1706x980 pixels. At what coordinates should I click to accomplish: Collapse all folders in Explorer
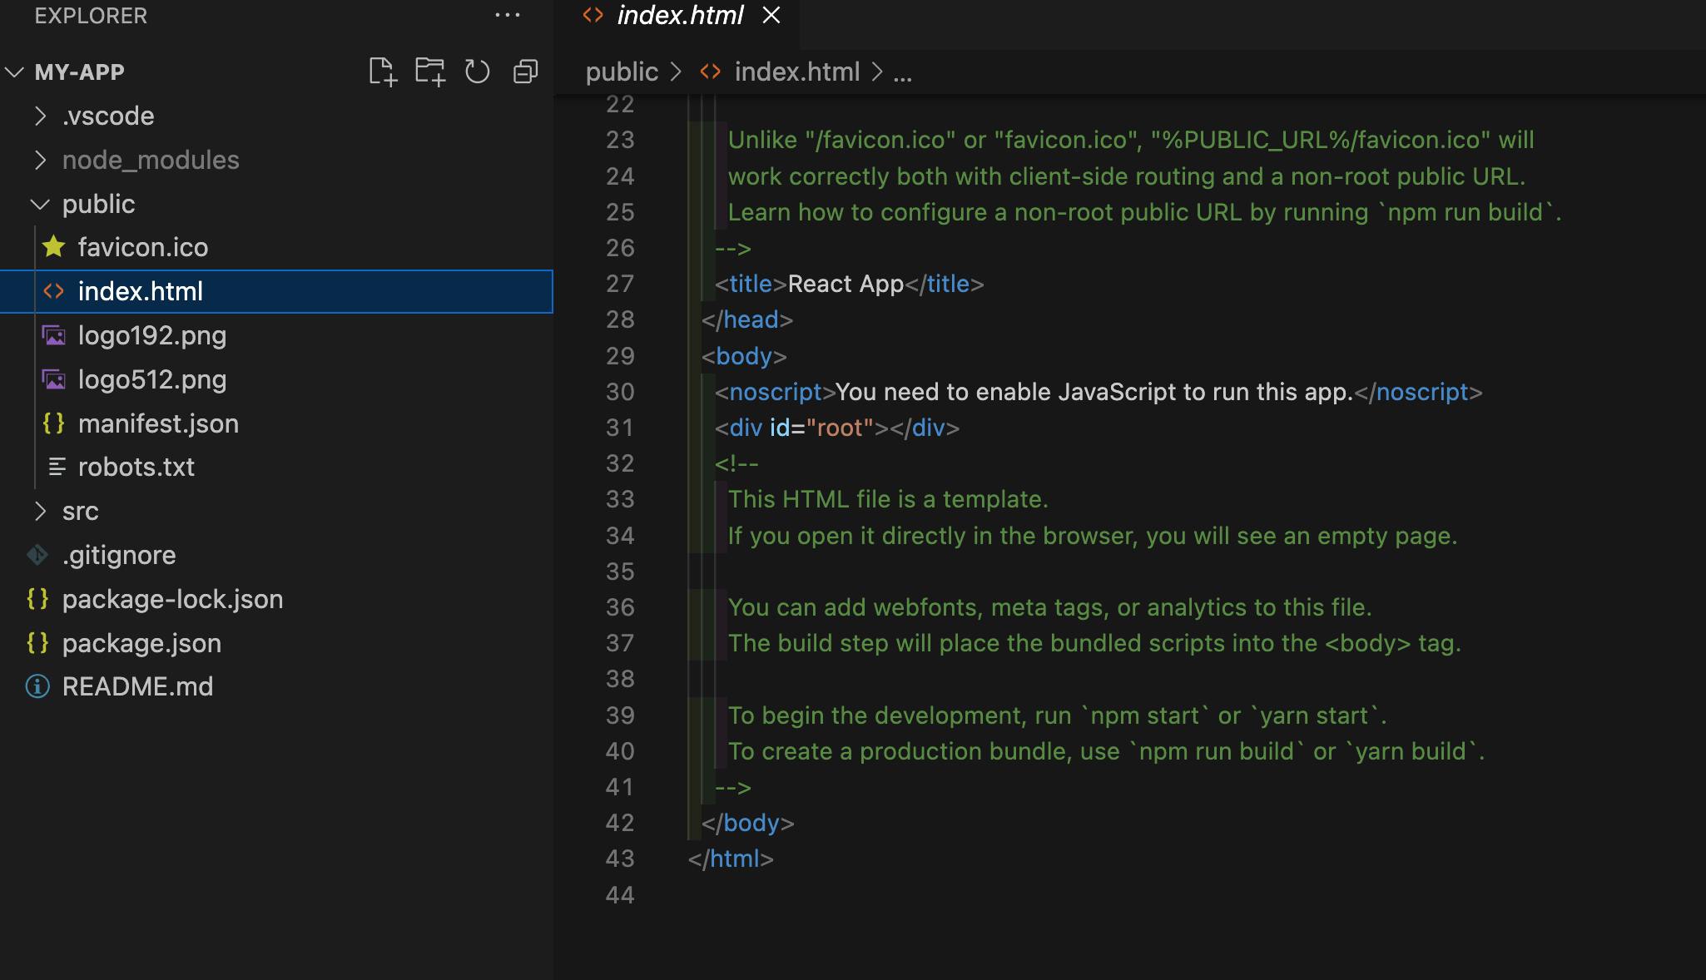click(526, 72)
